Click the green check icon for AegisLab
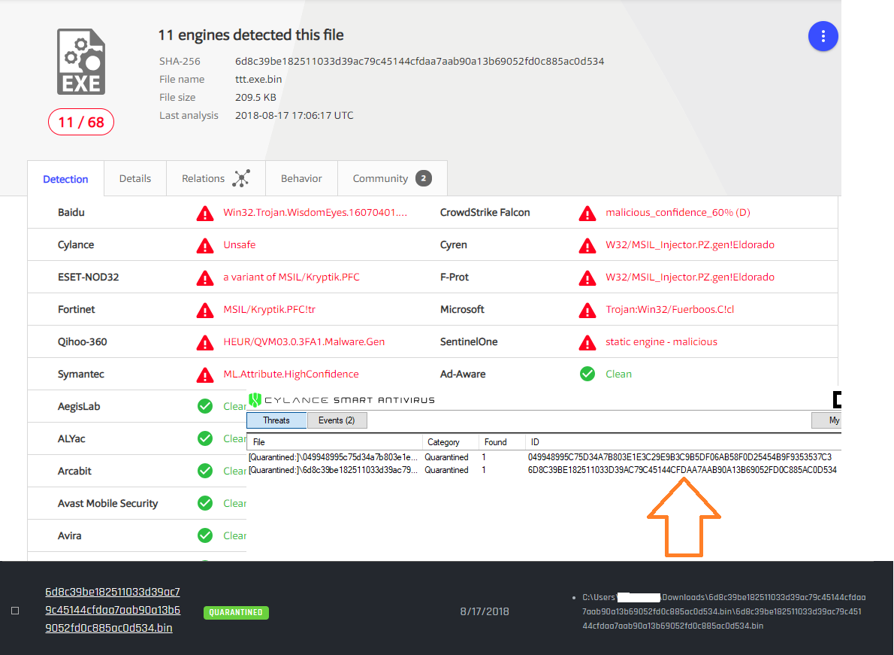This screenshot has height=655, width=894. (x=204, y=406)
